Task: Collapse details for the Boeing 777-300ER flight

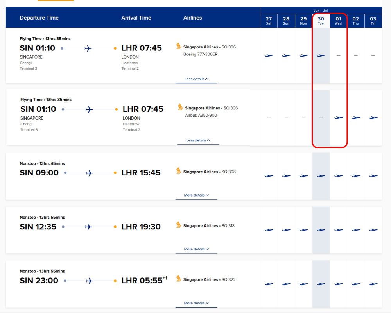Action: 196,79
